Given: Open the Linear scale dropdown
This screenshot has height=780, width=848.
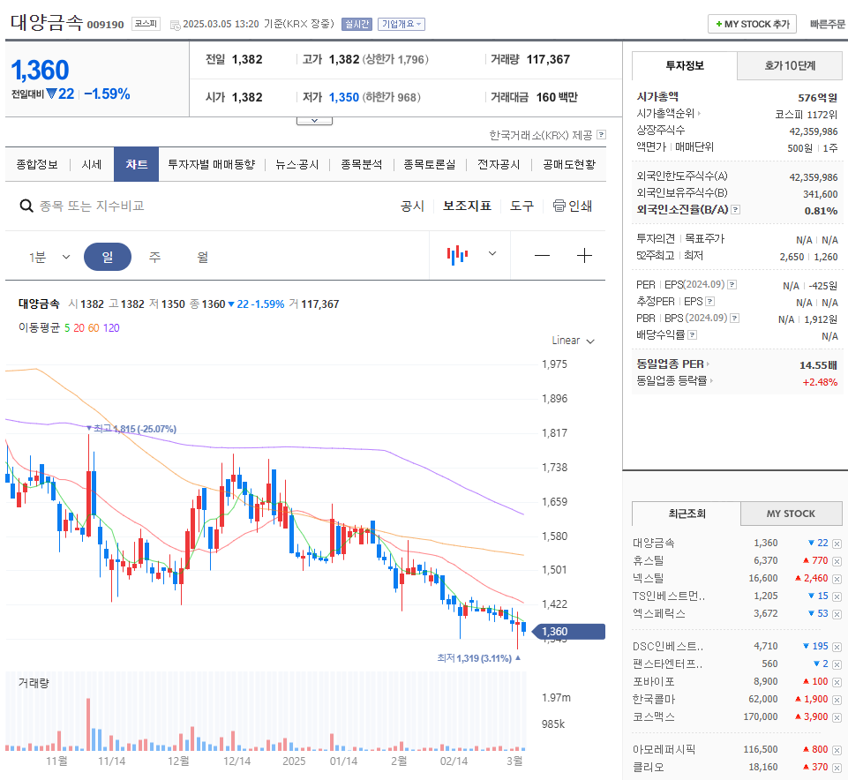Looking at the screenshot, I should (573, 341).
